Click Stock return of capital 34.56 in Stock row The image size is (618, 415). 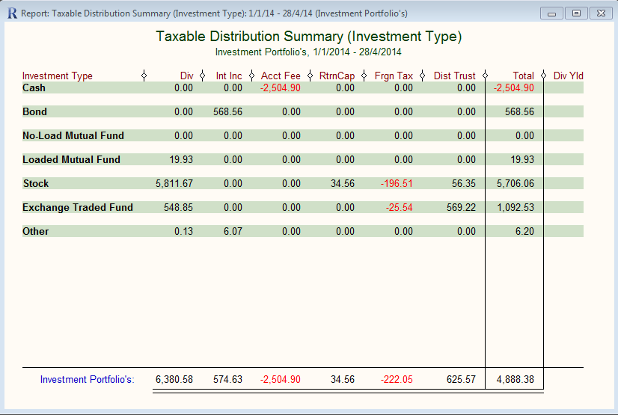[x=343, y=183]
